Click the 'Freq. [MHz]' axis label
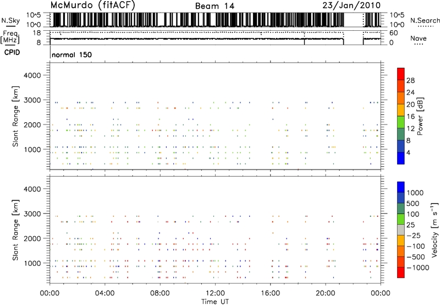Image resolution: width=440 pixels, height=305 pixels. (10, 37)
